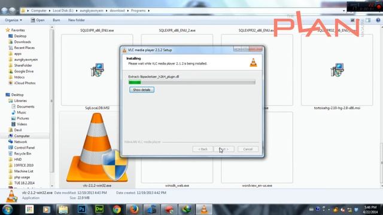Click the VLC cone icon in the Setup header

tap(253, 62)
